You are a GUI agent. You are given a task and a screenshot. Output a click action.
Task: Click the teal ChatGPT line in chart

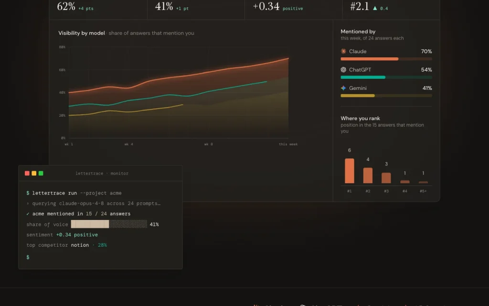click(x=168, y=95)
